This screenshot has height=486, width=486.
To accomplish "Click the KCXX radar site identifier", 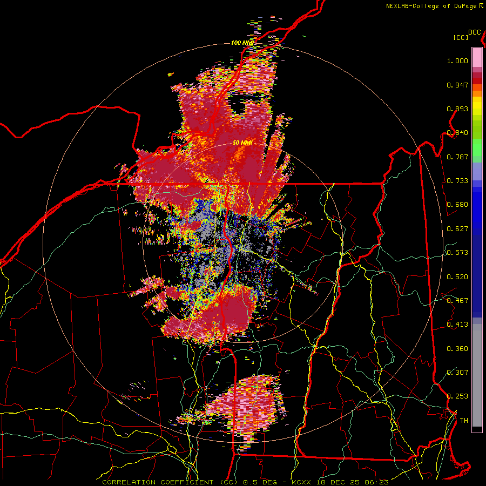I will pyautogui.click(x=301, y=482).
